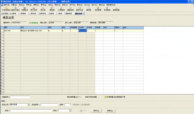The image size is (194, 114).
Task: Open the 通讯录 toolbar icon
Action: [x=89, y=9]
